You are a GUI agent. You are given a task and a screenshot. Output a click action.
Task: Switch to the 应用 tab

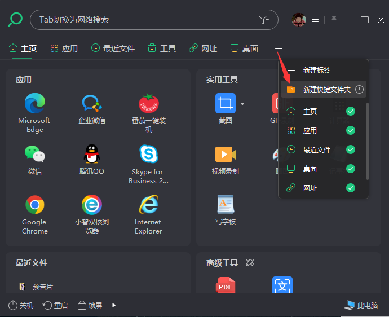pos(64,48)
